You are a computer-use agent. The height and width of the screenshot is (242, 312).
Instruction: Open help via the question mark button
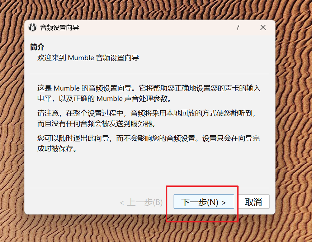click(x=238, y=28)
